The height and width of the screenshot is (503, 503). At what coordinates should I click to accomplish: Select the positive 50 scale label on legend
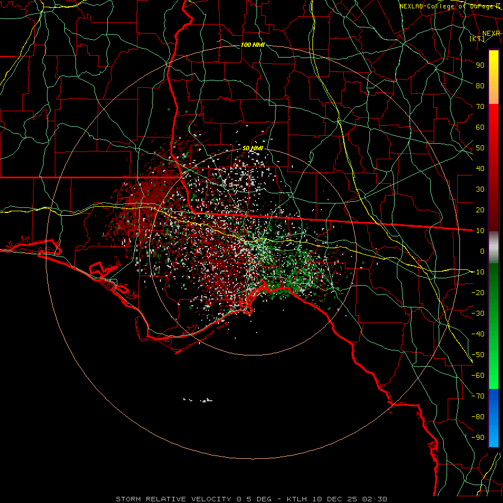[x=480, y=148]
